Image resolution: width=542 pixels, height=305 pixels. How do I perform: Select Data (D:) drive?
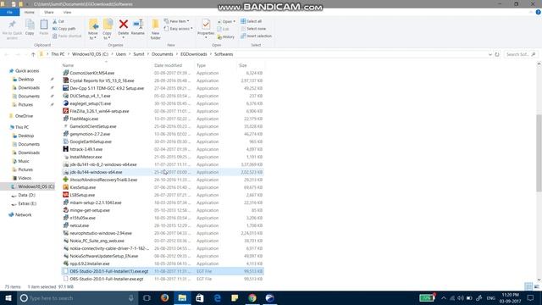point(26,195)
